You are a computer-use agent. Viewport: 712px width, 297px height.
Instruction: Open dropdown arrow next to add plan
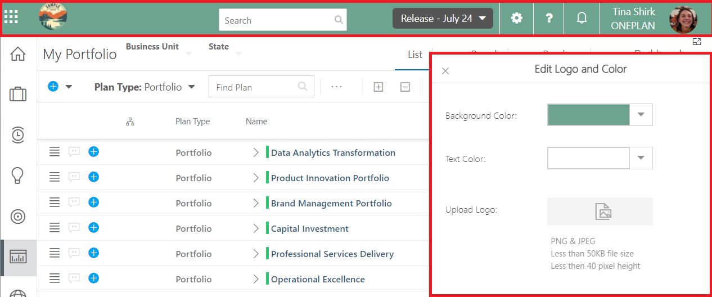coord(69,87)
